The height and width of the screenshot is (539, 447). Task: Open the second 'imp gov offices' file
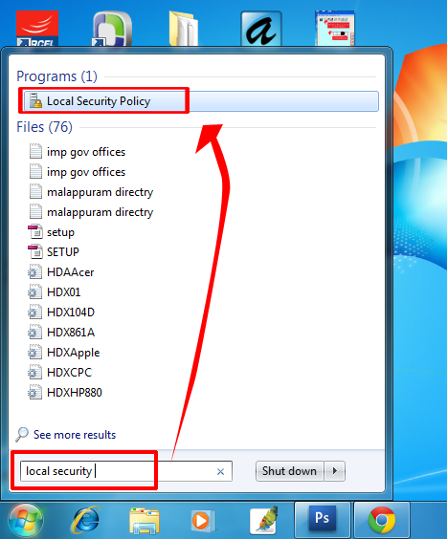(86, 171)
